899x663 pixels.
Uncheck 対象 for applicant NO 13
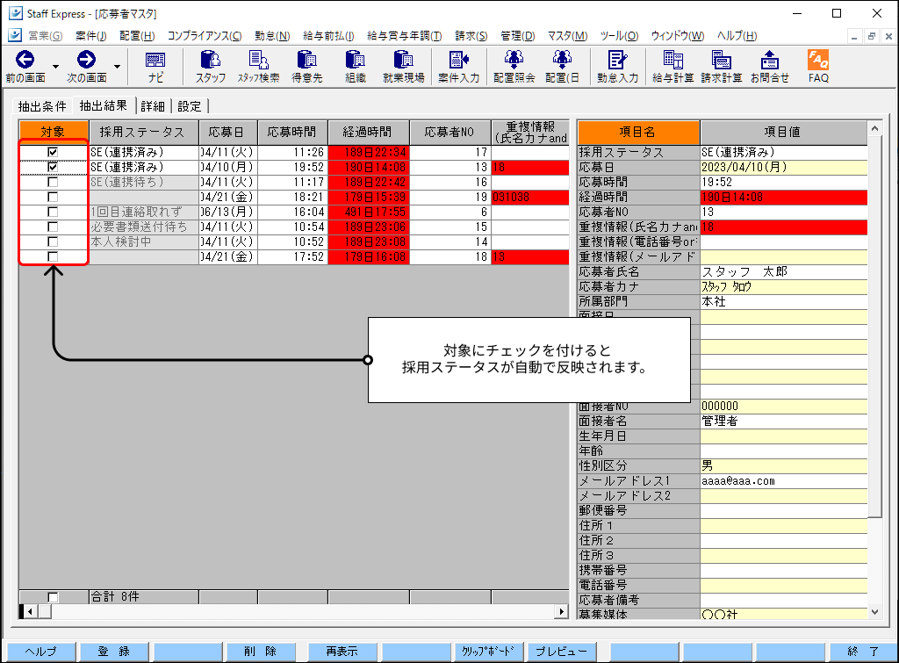tap(53, 167)
